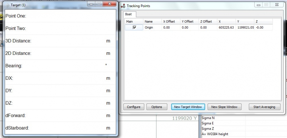Viewport: 287px width, 138px height.
Task: Open the New Target Window button
Action: coord(188,107)
